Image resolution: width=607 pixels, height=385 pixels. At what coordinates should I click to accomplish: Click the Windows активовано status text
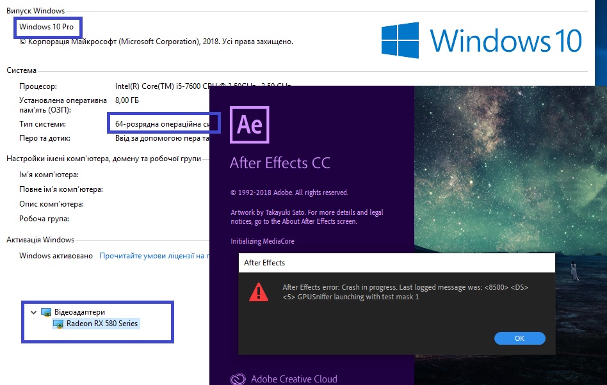click(x=56, y=256)
